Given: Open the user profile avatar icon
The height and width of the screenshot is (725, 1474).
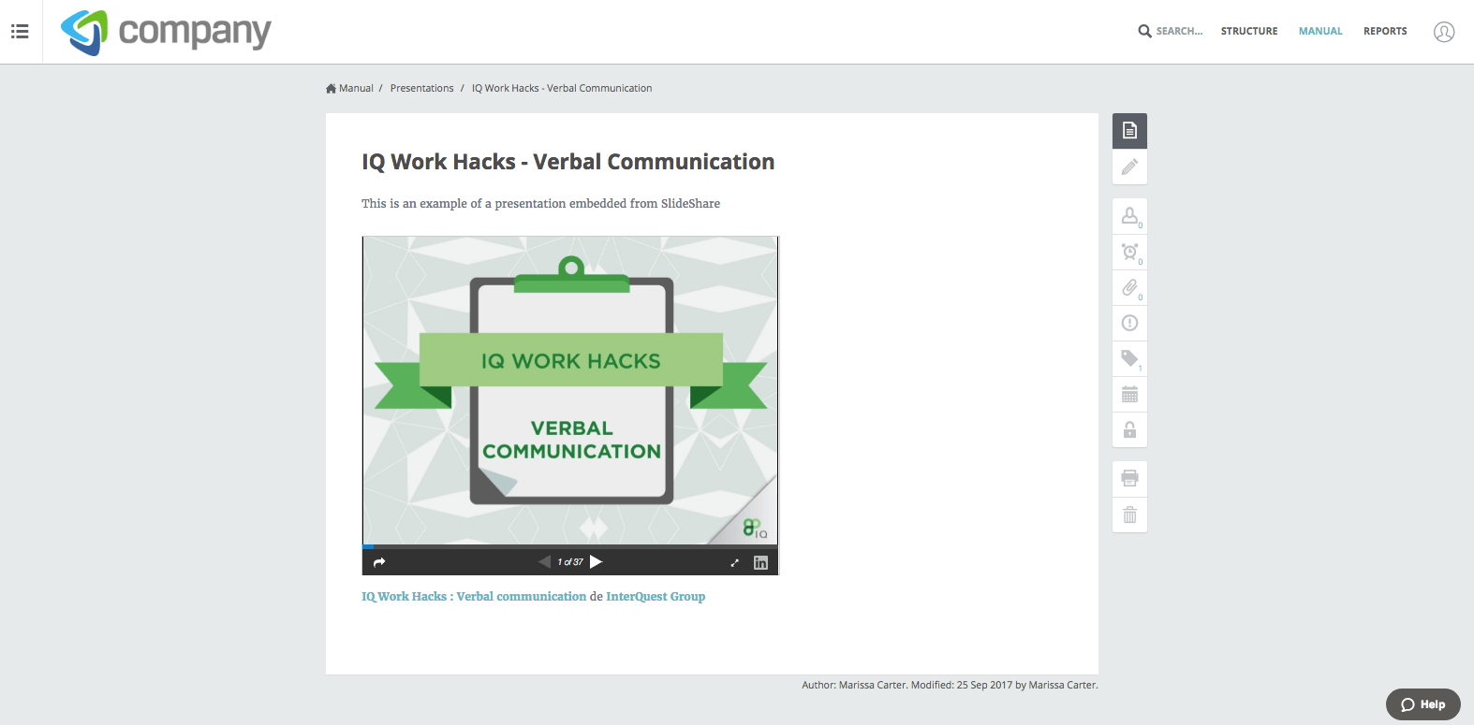Looking at the screenshot, I should click(1444, 32).
